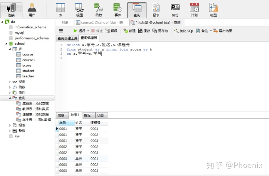Expand the 备份 tree node
The width and height of the screenshot is (269, 176).
coord(10,131)
